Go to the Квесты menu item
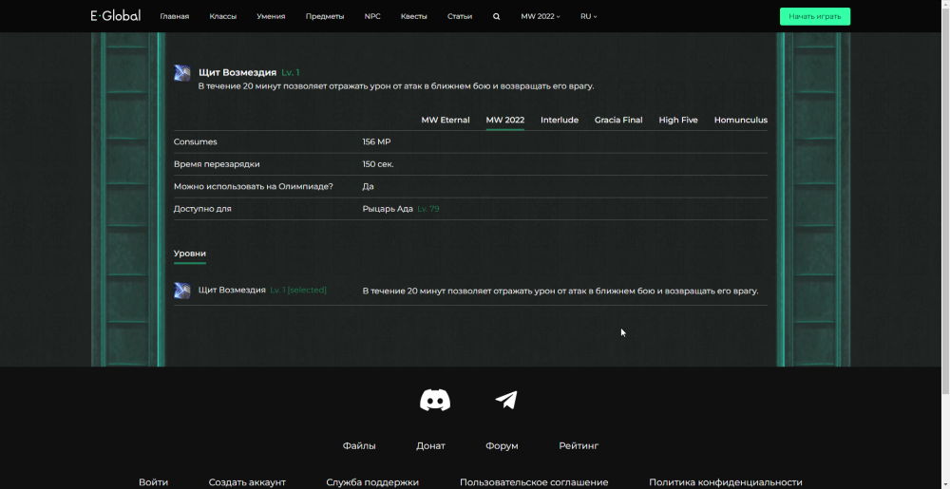The image size is (950, 489). pos(414,16)
